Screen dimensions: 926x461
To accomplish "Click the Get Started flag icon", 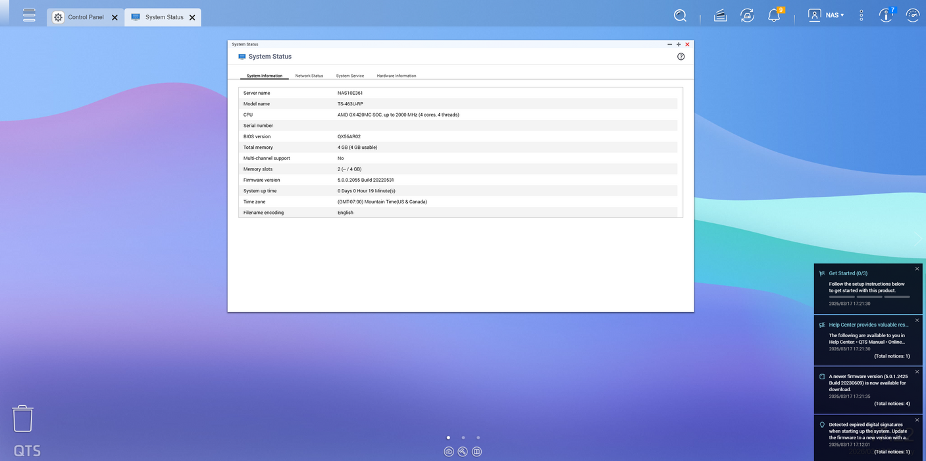I will pos(822,273).
